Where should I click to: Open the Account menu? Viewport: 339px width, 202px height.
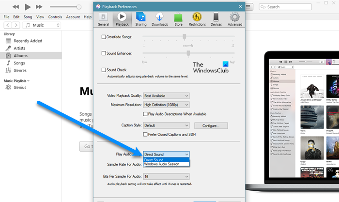tap(73, 17)
